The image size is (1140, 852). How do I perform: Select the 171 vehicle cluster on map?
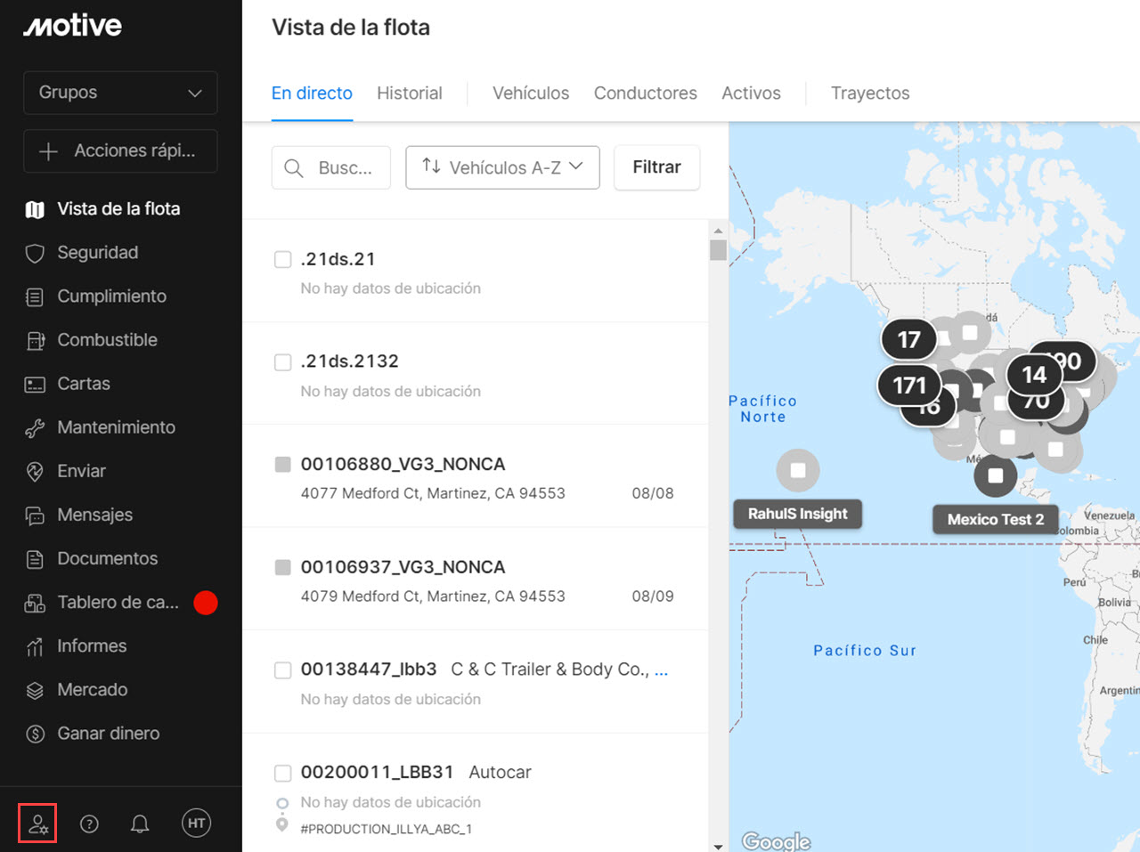tap(909, 385)
